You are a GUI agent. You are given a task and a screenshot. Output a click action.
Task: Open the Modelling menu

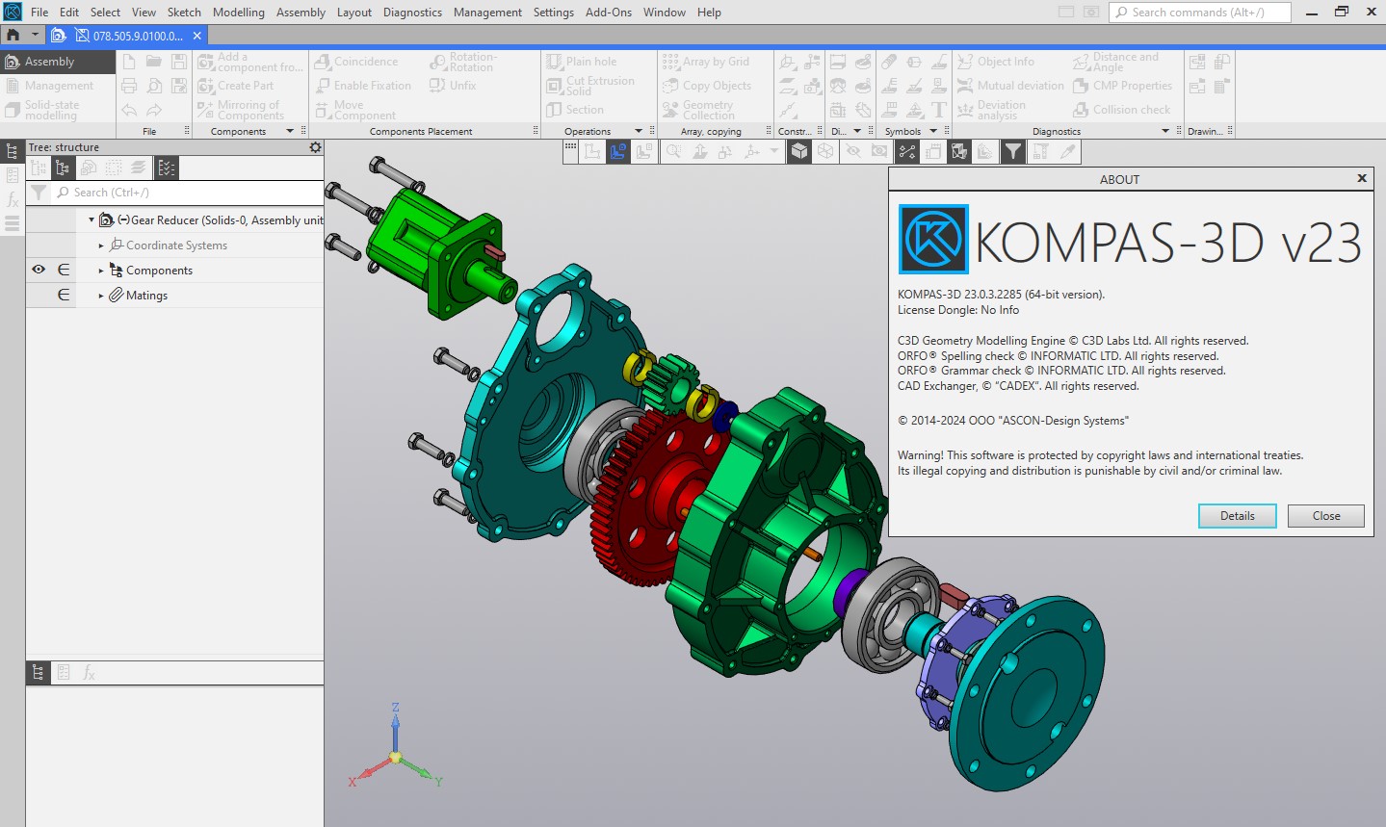coord(239,13)
